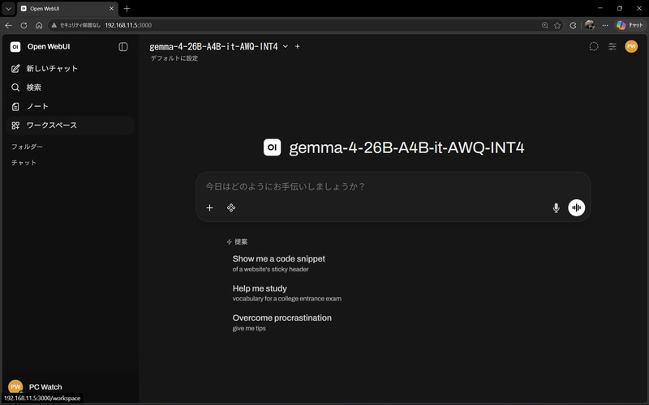Go back with browser back arrow
The height and width of the screenshot is (405, 649).
9,25
